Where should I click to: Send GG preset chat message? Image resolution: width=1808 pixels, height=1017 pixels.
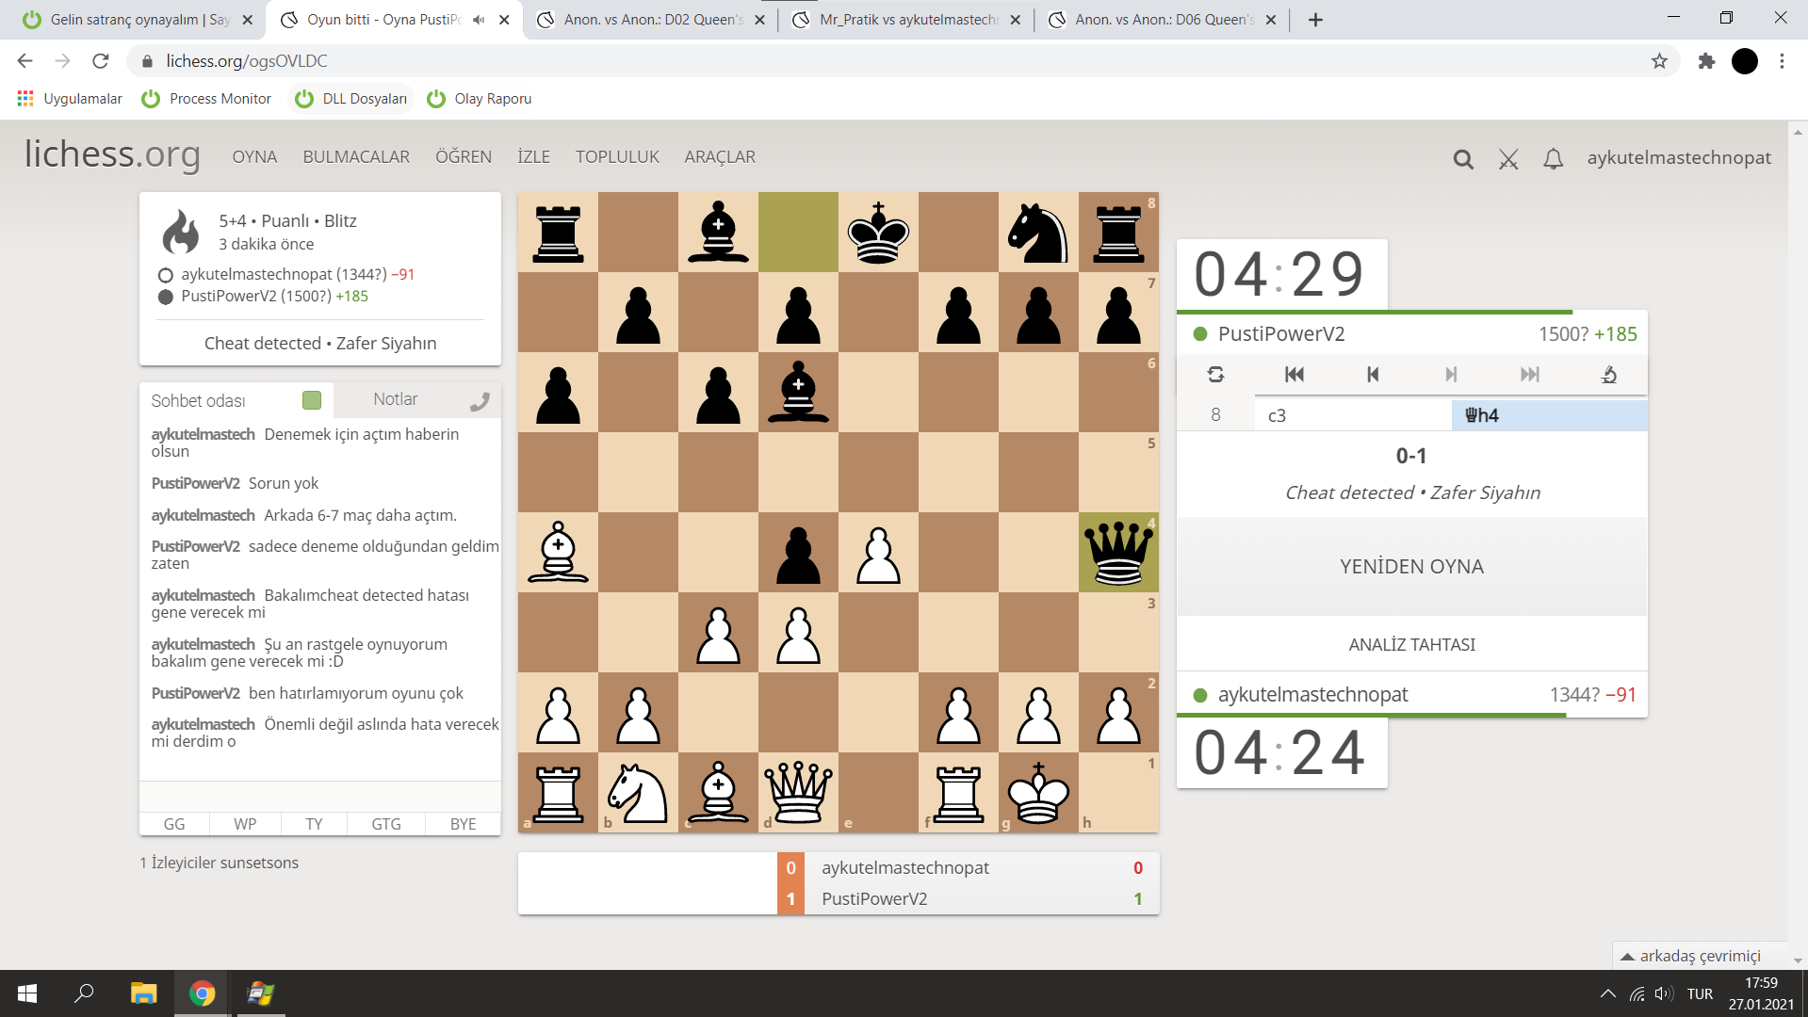174,824
